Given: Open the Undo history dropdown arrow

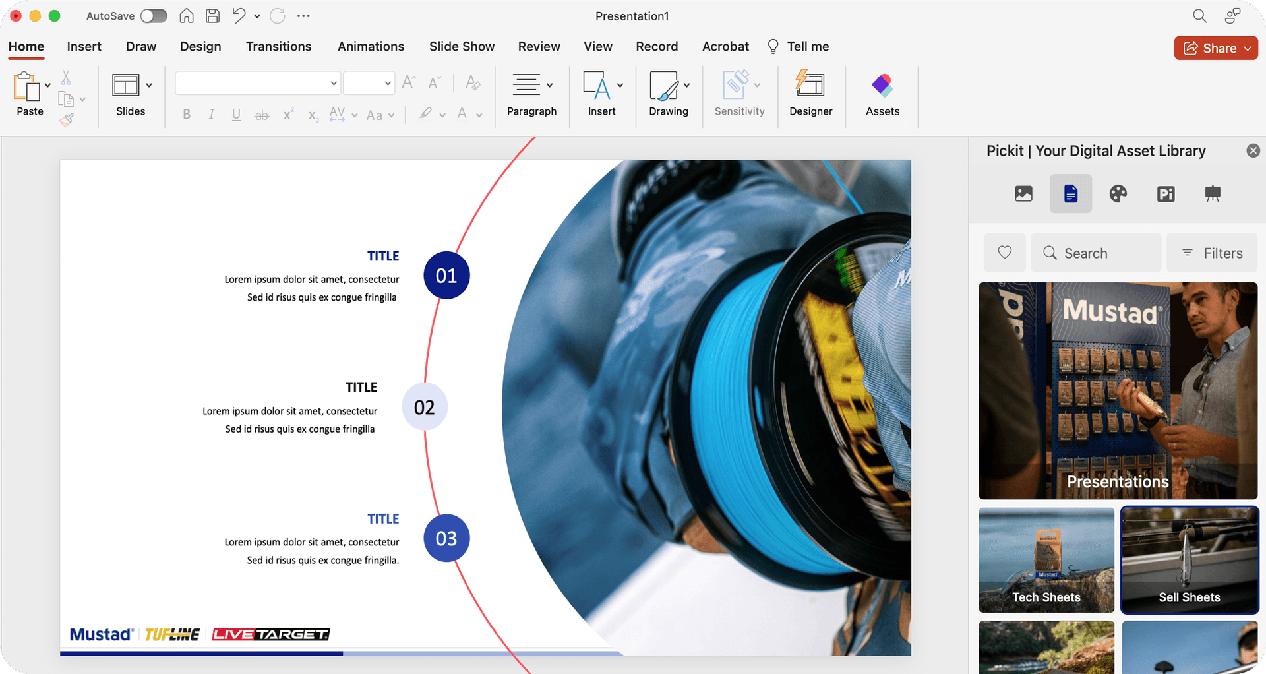Looking at the screenshot, I should 256,16.
